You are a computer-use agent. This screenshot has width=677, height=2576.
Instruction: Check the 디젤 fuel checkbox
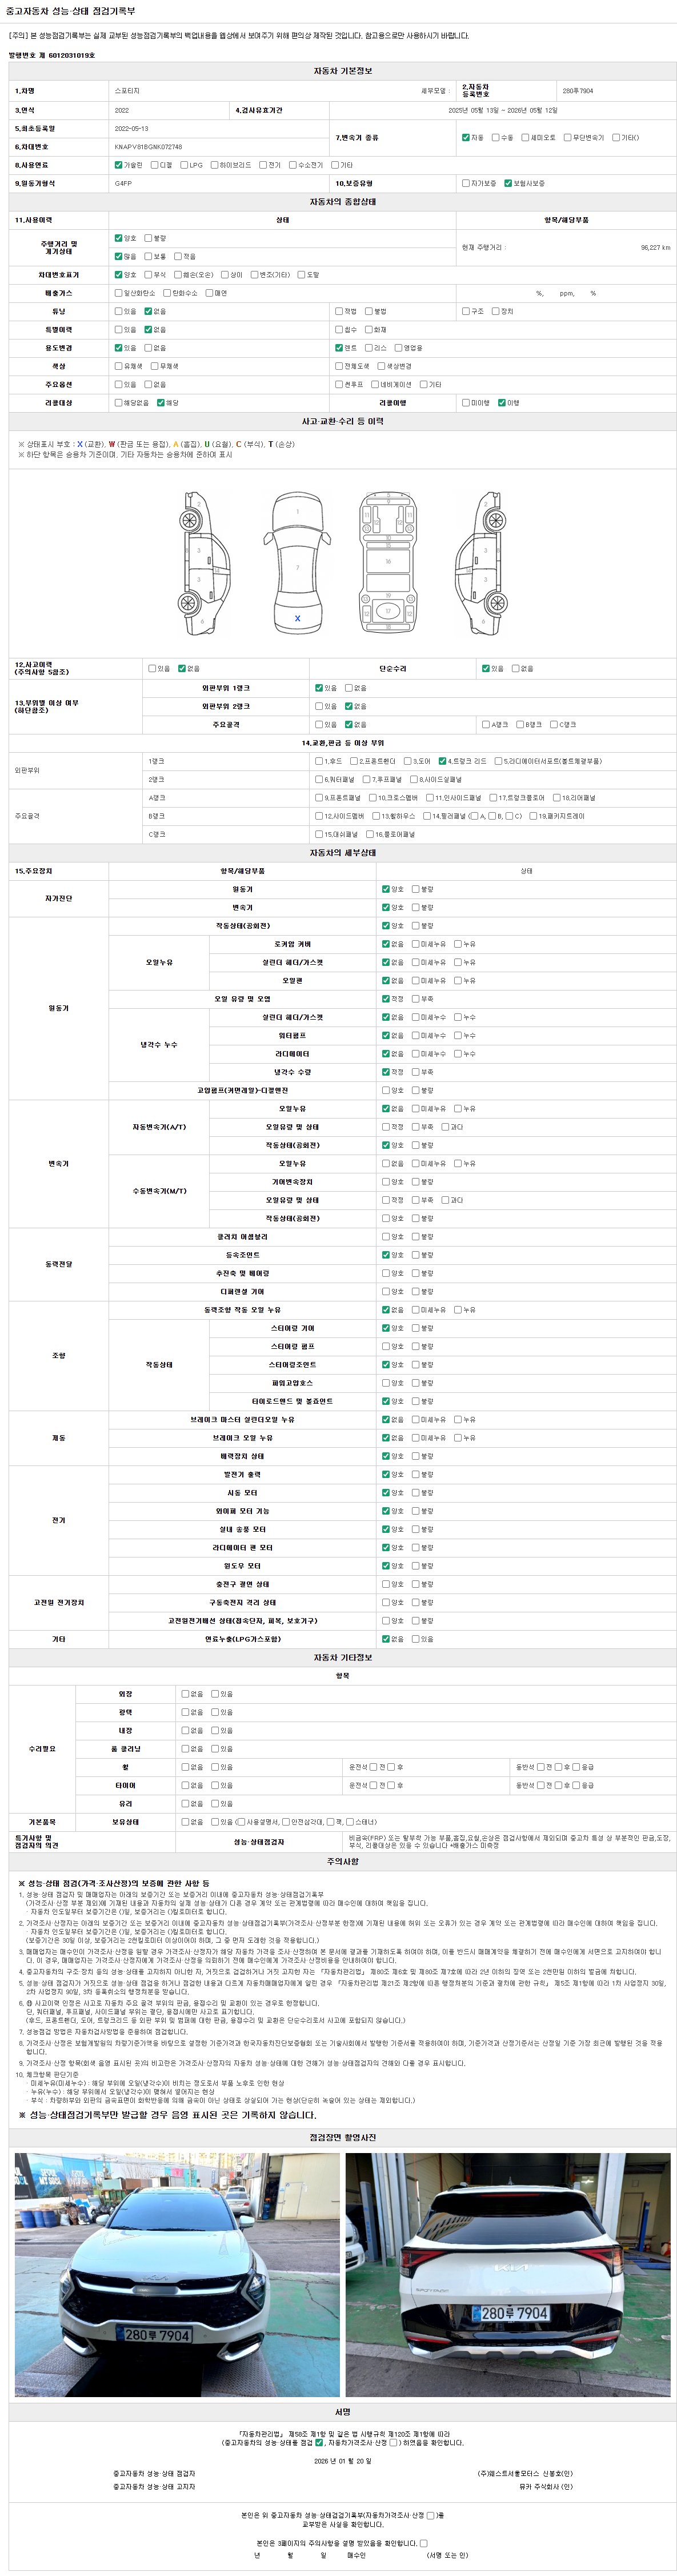(x=155, y=165)
